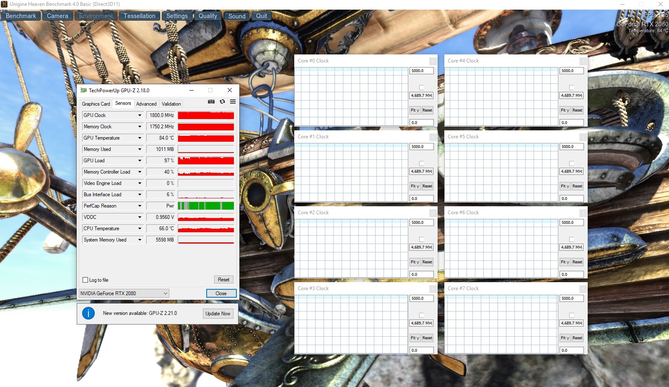This screenshot has width=669, height=387.
Task: Click Reset in Core #6 Clock panel
Action: [578, 262]
